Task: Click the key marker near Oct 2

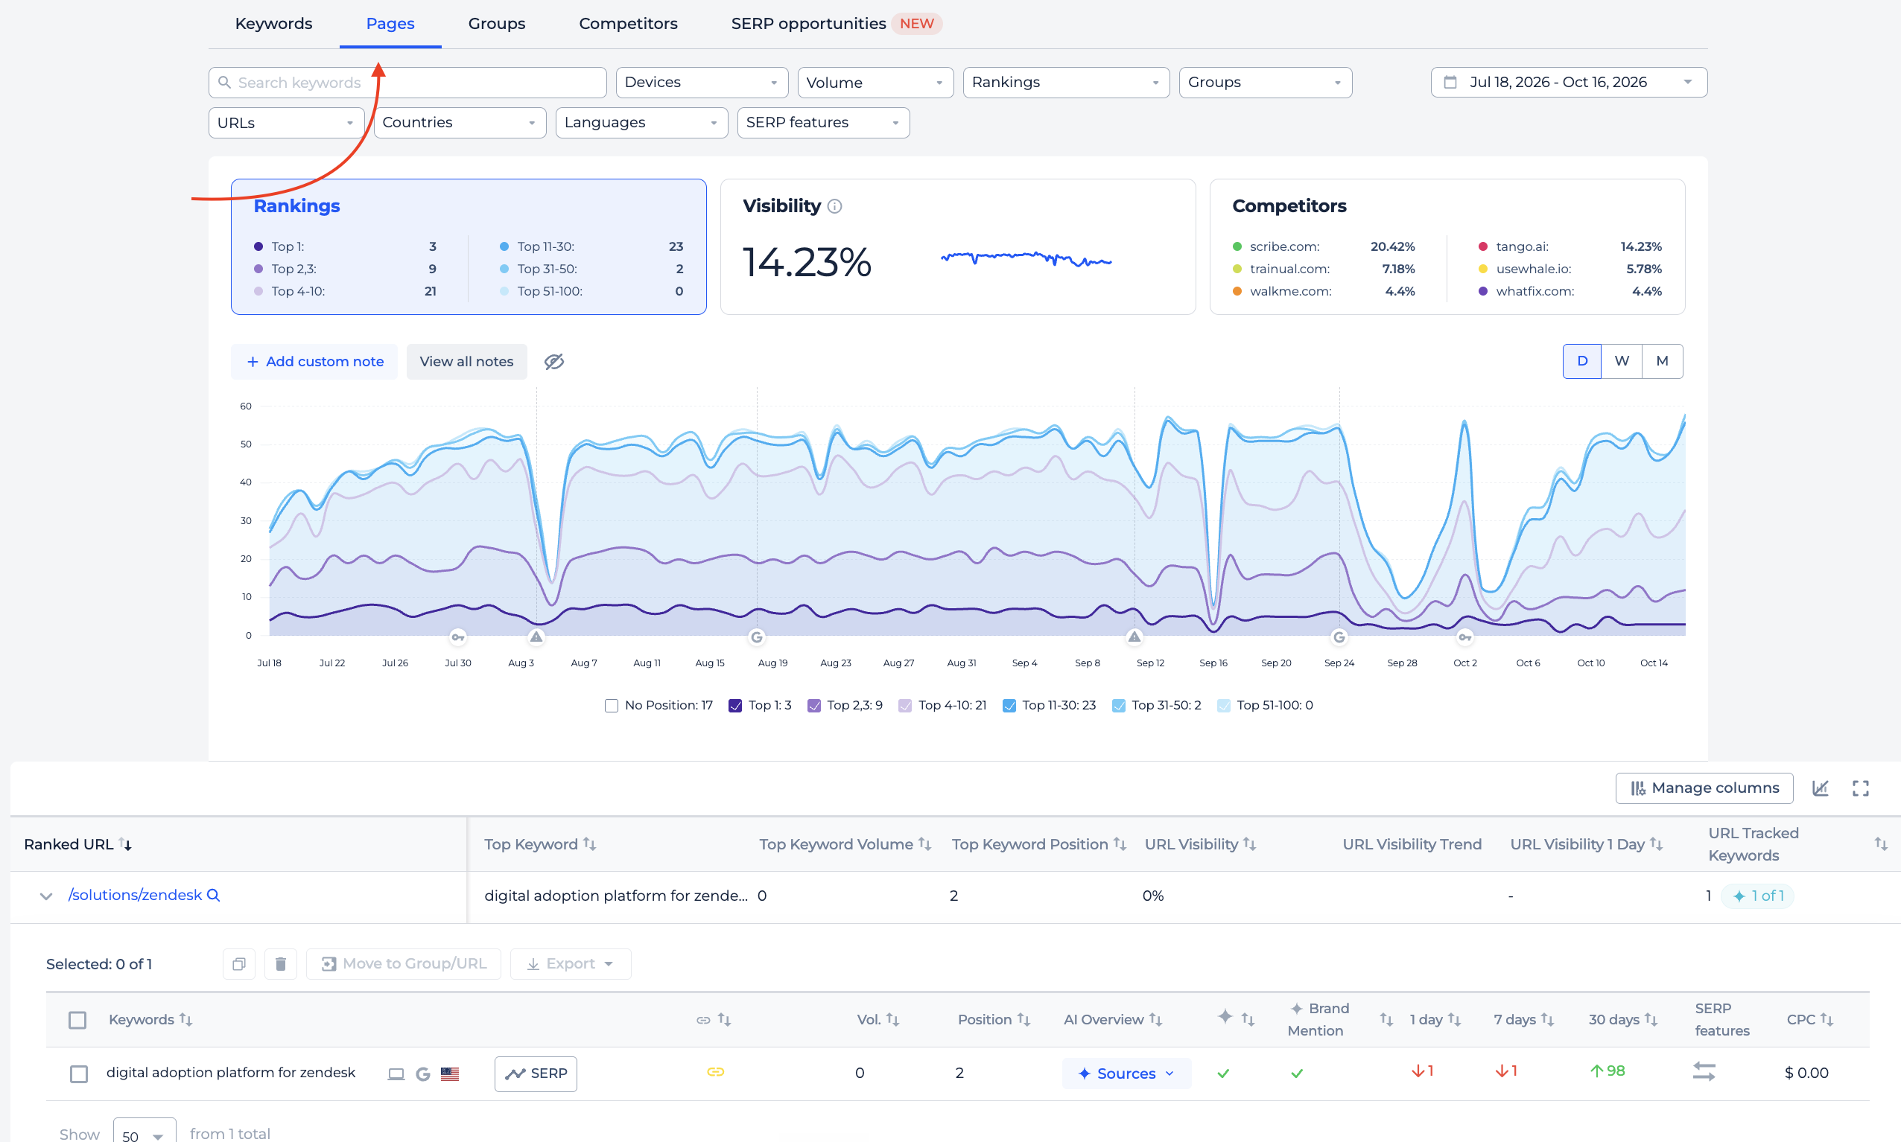Action: (1464, 637)
